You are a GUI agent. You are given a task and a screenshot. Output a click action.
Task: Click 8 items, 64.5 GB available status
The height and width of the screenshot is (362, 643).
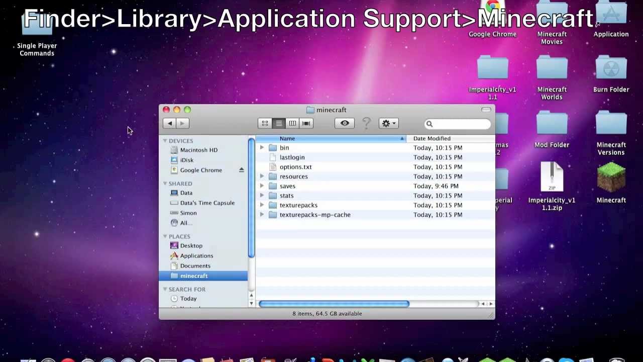tap(327, 314)
